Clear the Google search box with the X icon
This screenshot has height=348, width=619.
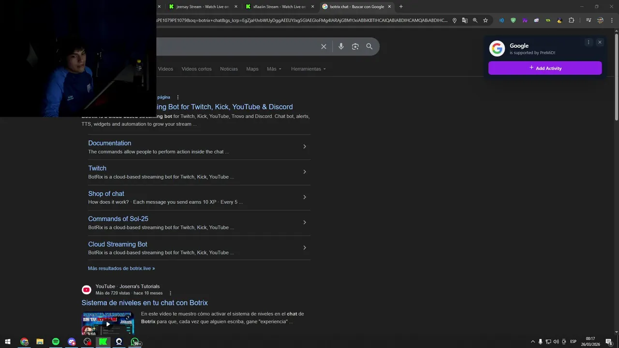pos(324,46)
